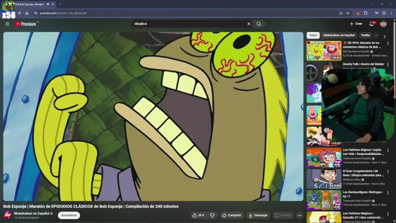This screenshot has height=223, width=396.
Task: Download the video with Descargar
Action: (x=258, y=215)
